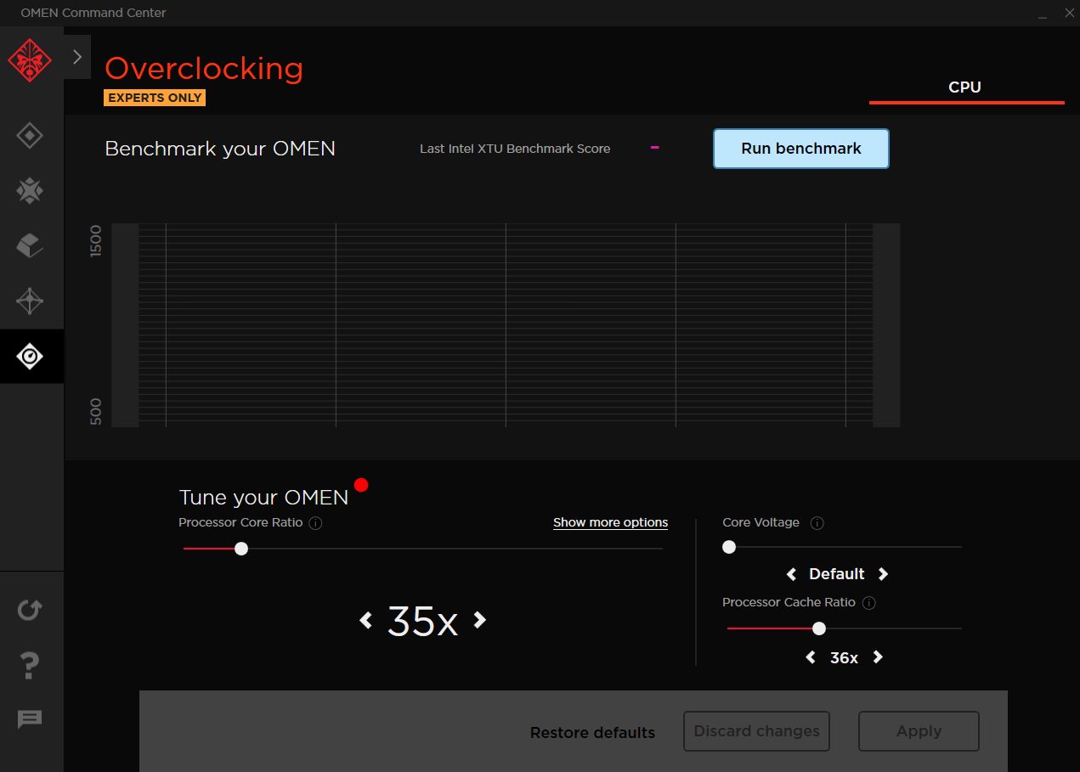Click the Core Voltage info icon

pyautogui.click(x=817, y=523)
